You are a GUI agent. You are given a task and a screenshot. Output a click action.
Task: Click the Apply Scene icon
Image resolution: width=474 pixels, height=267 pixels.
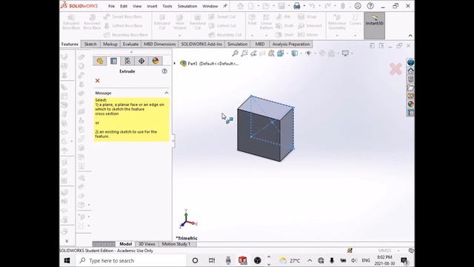[x=331, y=53]
